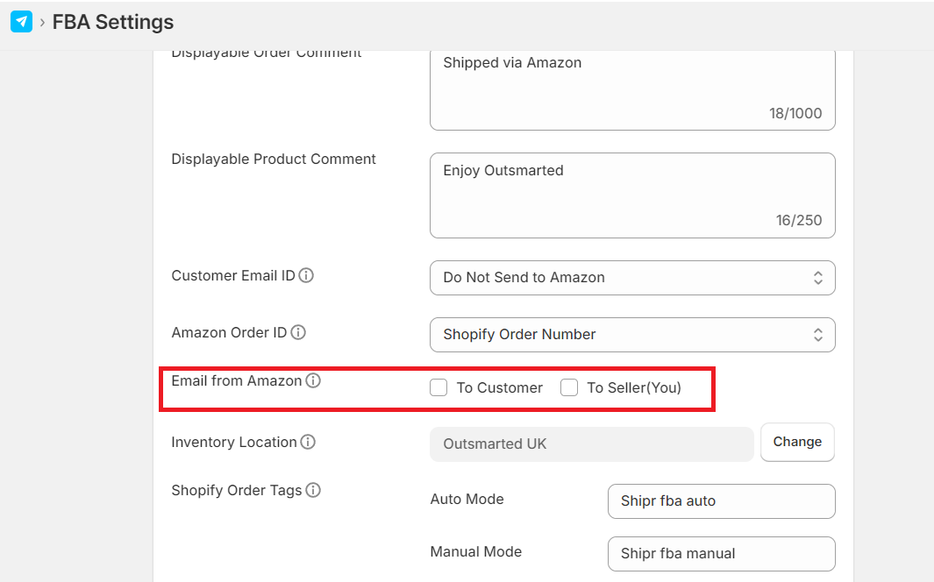The image size is (934, 582).
Task: Click the Displayable Product Comment text area
Action: [x=632, y=195]
